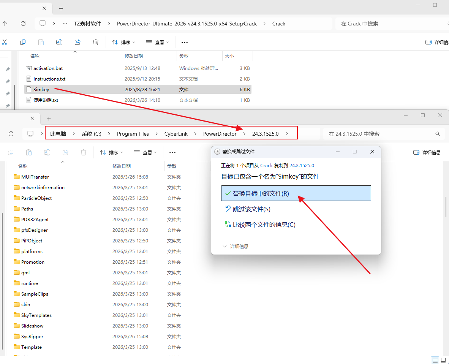Click Share icon in Crack window toolbar
The height and width of the screenshot is (364, 449).
pos(77,43)
